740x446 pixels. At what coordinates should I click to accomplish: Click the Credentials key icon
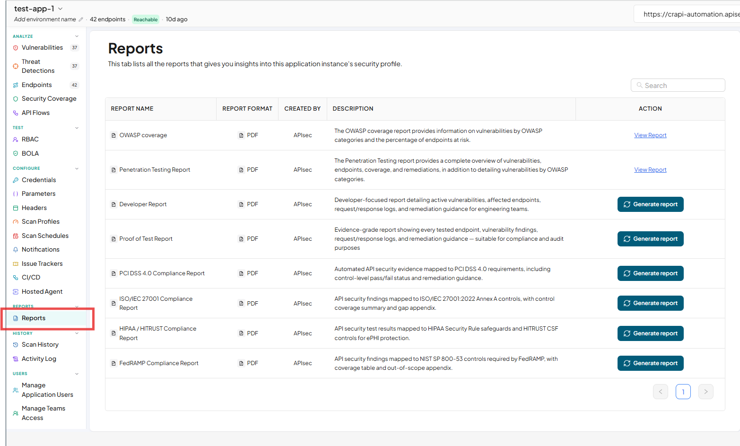point(16,180)
